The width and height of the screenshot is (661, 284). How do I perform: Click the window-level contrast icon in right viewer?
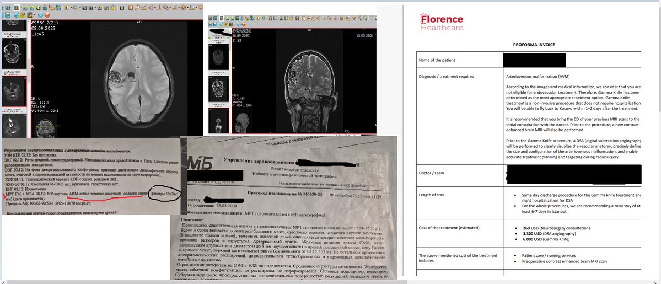click(x=257, y=18)
